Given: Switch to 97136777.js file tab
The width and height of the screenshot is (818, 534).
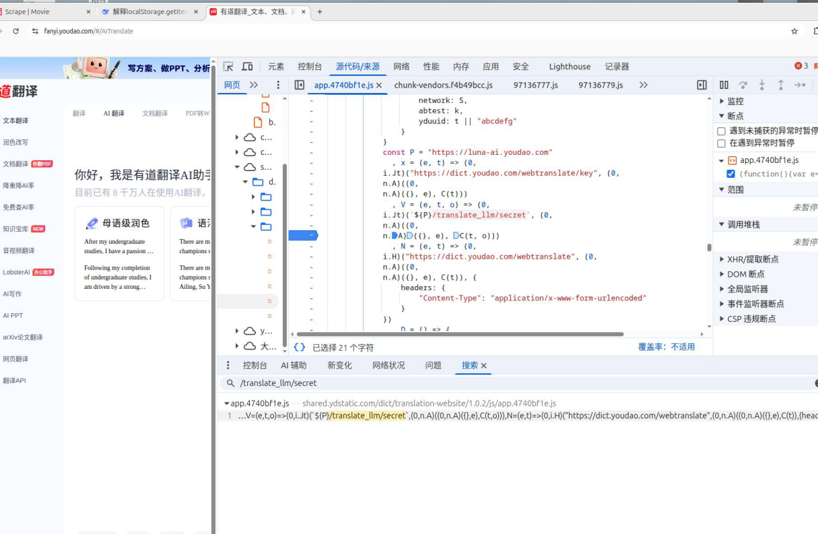Looking at the screenshot, I should 536,86.
